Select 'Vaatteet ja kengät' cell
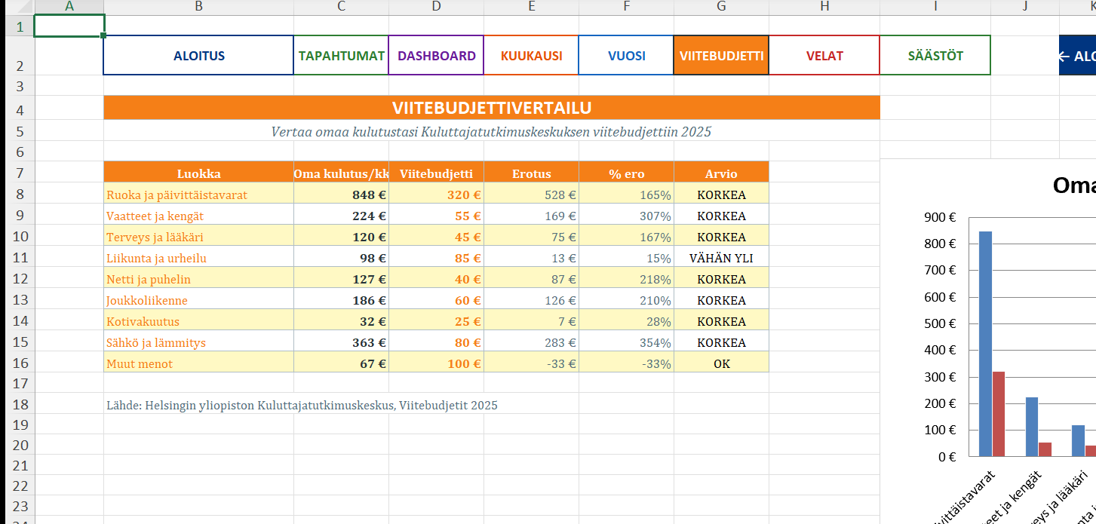The height and width of the screenshot is (524, 1096). point(198,216)
